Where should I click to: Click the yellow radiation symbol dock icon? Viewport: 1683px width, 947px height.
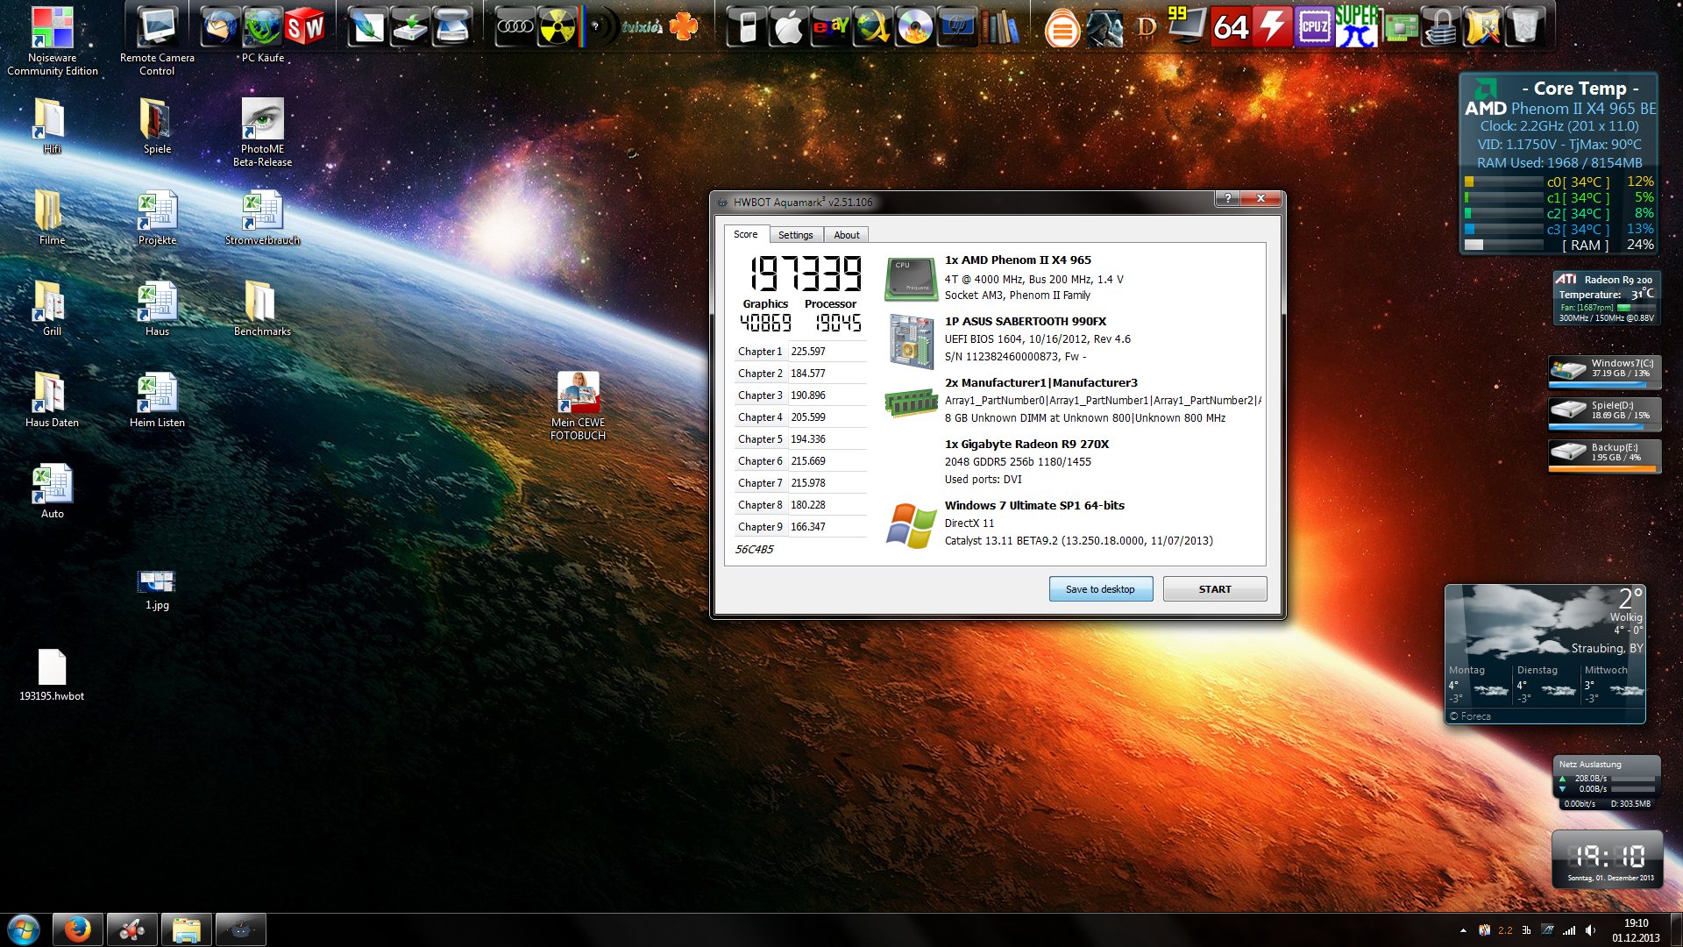pos(558,26)
